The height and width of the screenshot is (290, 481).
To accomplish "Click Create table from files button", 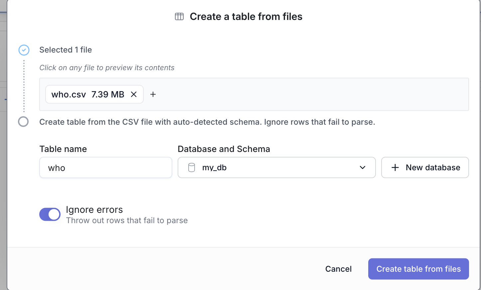I will click(418, 269).
